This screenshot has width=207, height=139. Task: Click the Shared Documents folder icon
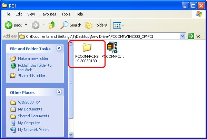tap(13, 116)
